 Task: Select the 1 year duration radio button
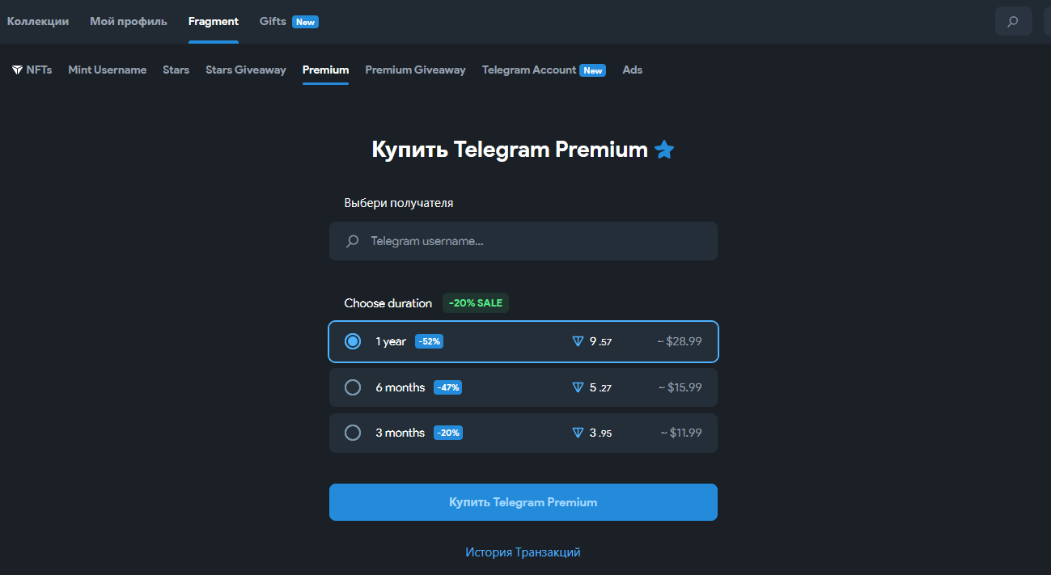tap(353, 341)
